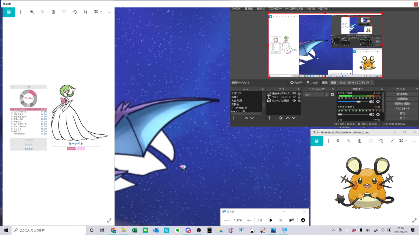Open the 画面 display selection dropdown in OBS
Image resolution: width=419 pixels, height=235 pixels.
click(x=351, y=83)
